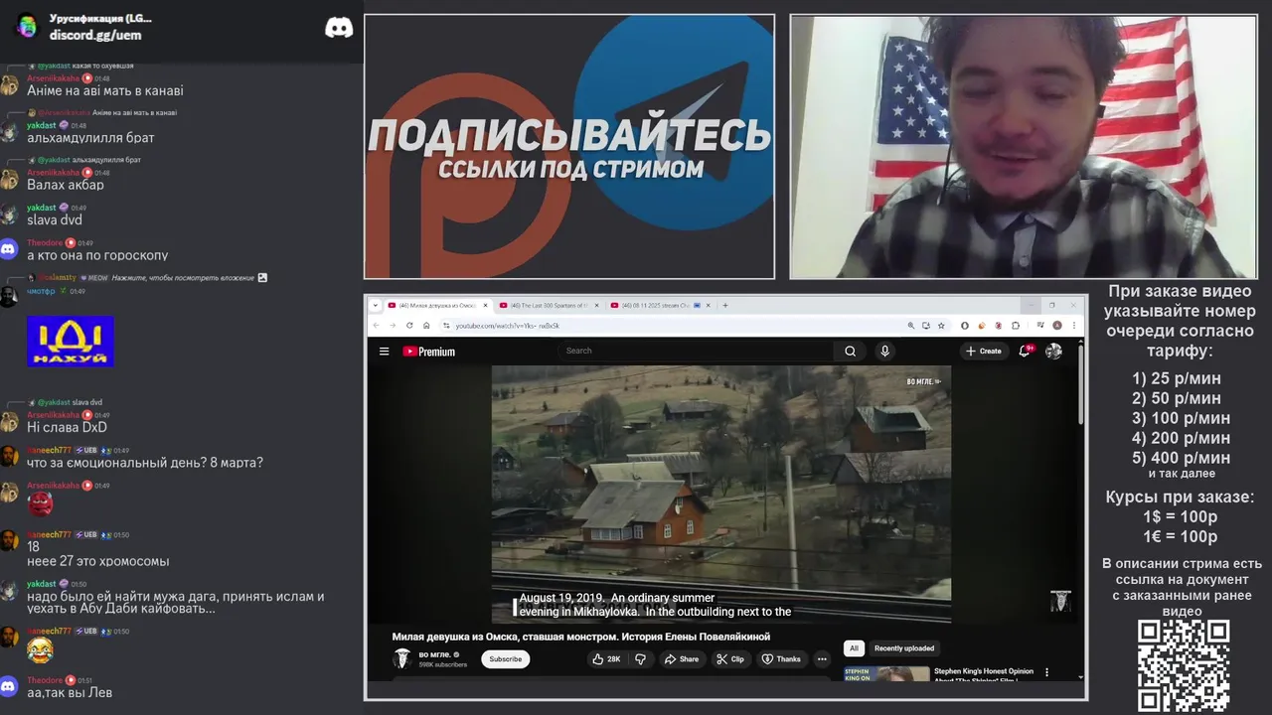1272x715 pixels.
Task: Open a new Chrome tab
Action: point(725,305)
